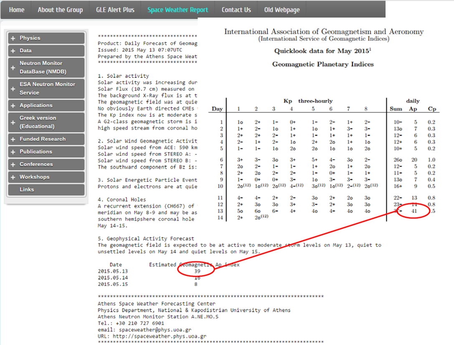Click the plus icon beside Funded Research

coord(13,139)
